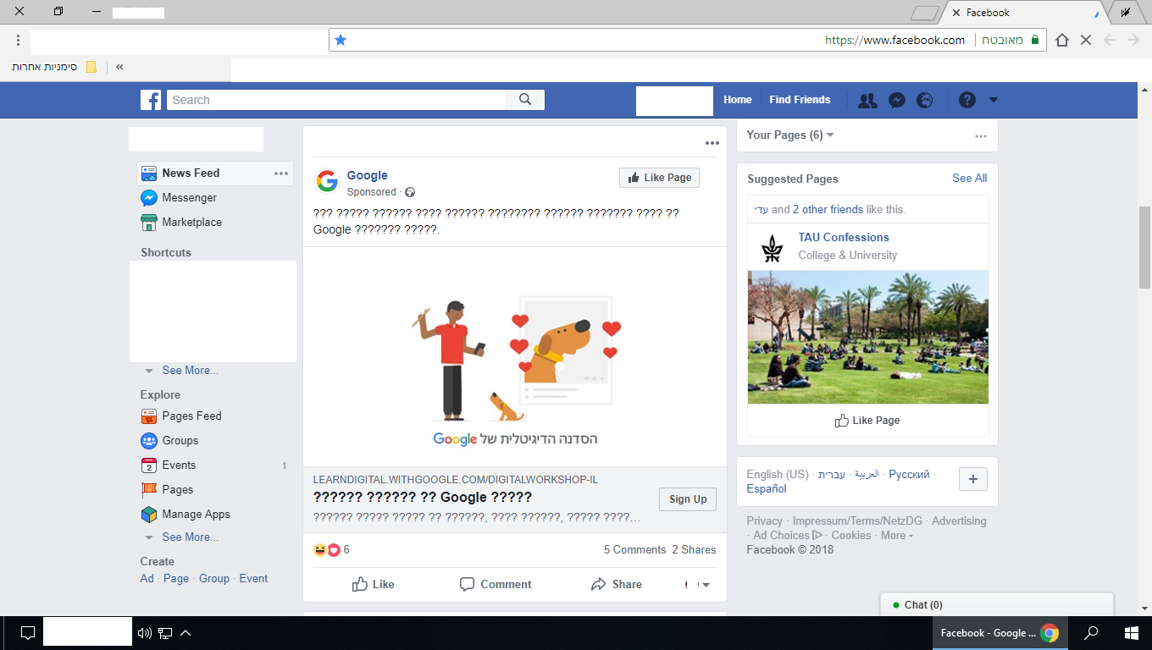Image resolution: width=1152 pixels, height=650 pixels.
Task: Click the add language plus button
Action: 972,479
